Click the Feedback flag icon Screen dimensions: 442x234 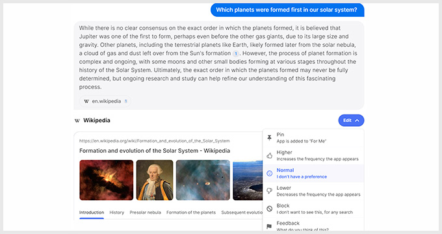[270, 226]
